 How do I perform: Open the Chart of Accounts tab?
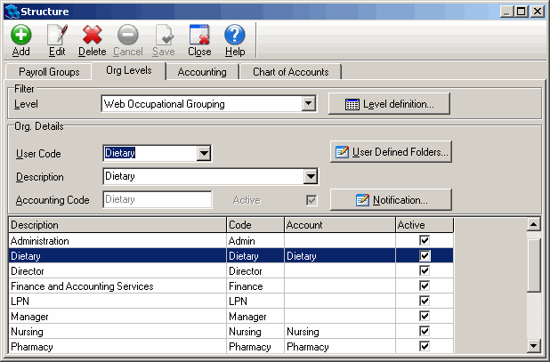[x=290, y=72]
